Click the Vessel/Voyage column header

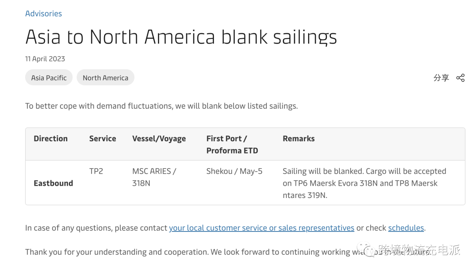click(159, 139)
